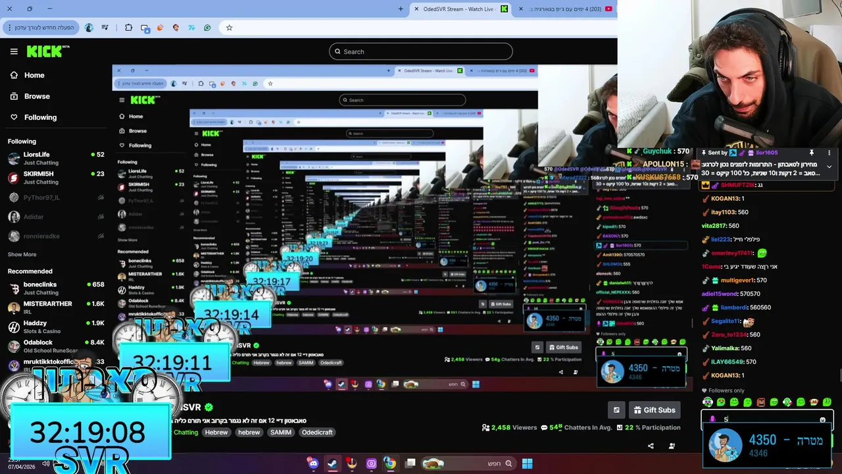Click the Grammarly extension icon
Viewport: 842px width, 474px height.
point(207,28)
